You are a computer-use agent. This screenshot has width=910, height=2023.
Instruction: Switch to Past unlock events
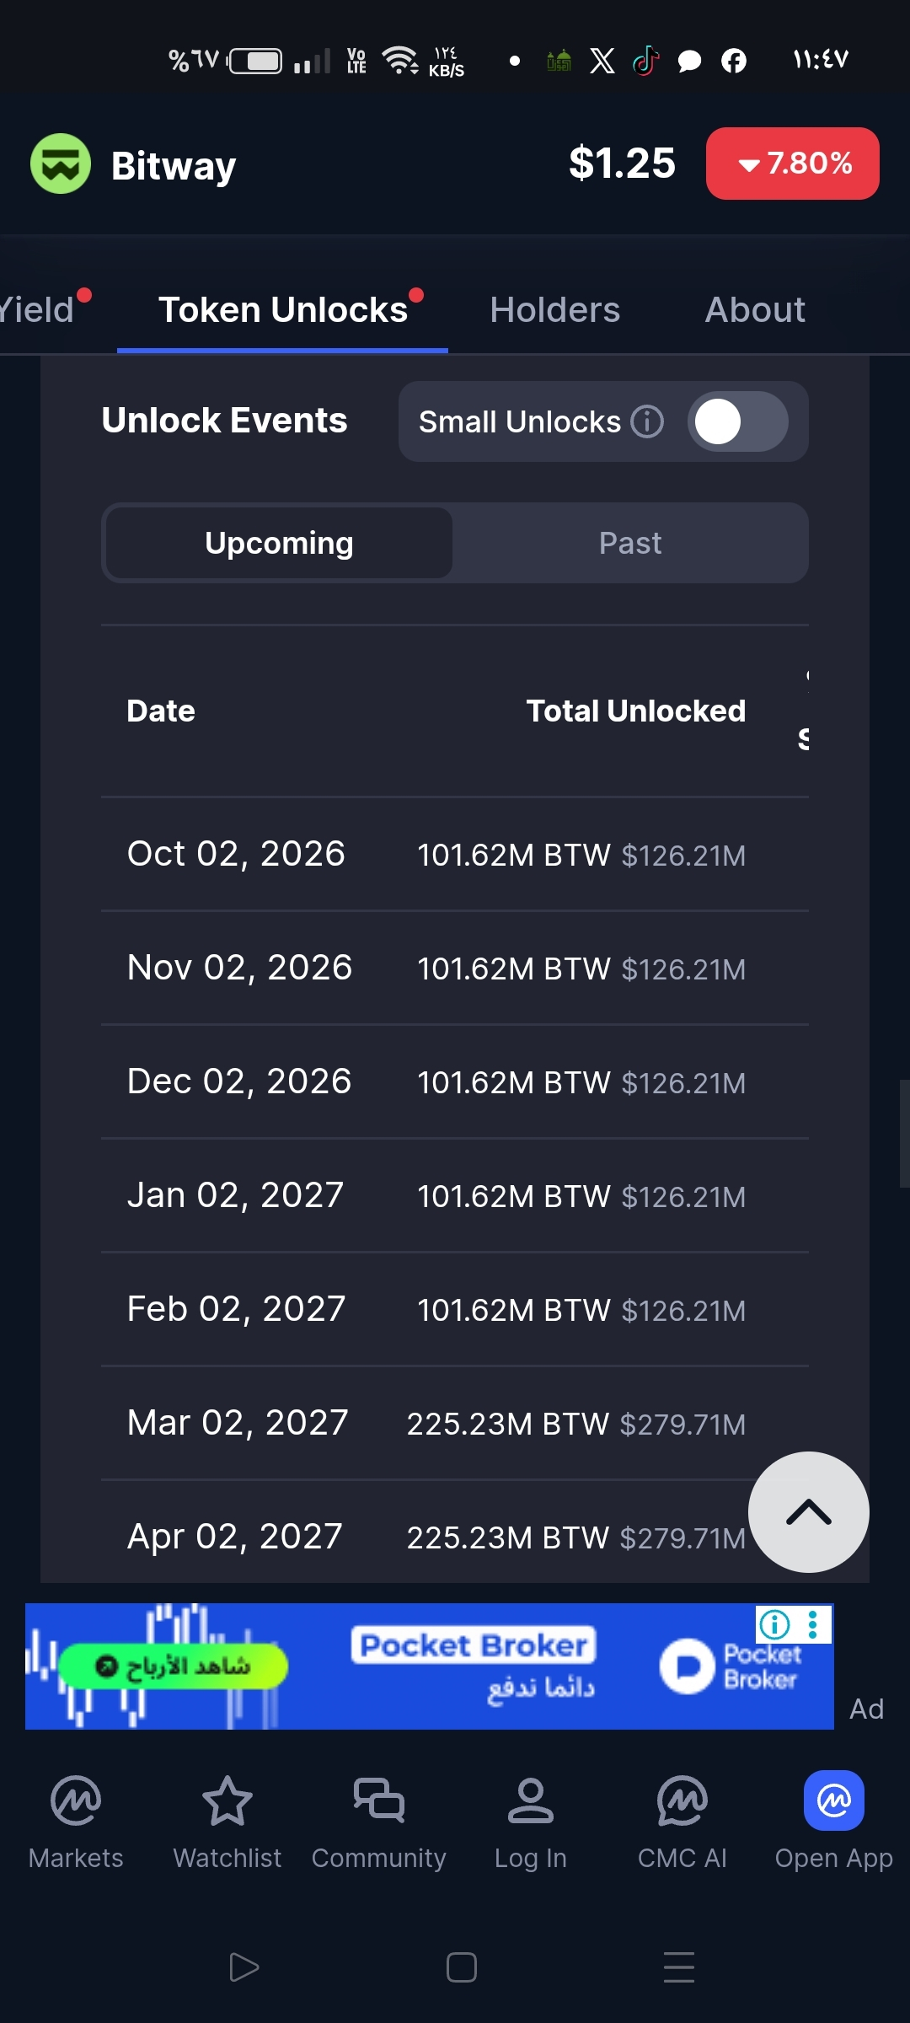click(630, 543)
